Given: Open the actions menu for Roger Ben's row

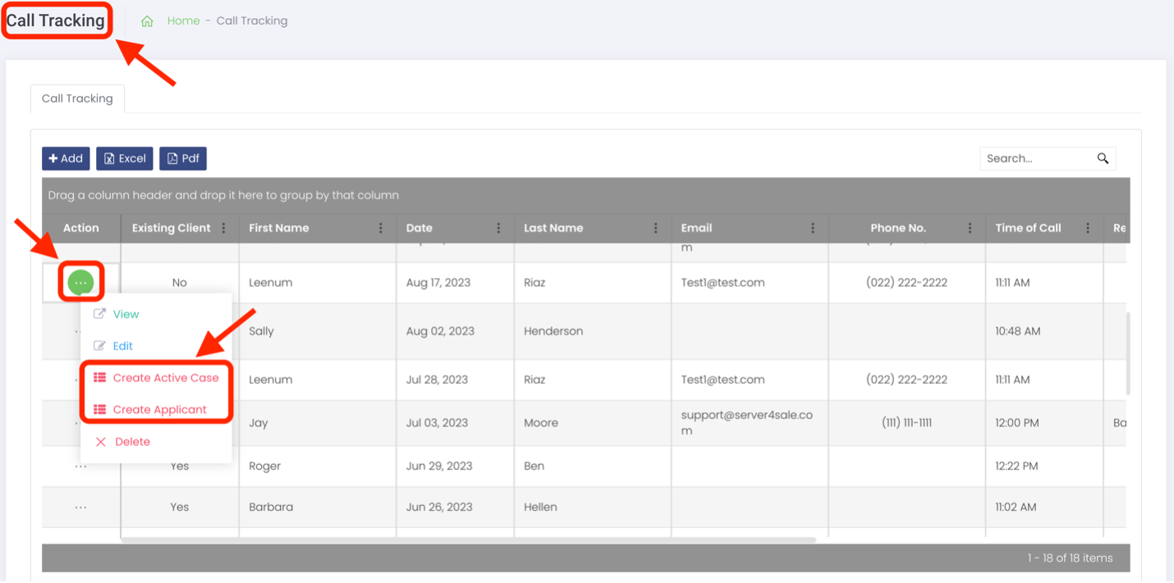Looking at the screenshot, I should click(x=80, y=467).
